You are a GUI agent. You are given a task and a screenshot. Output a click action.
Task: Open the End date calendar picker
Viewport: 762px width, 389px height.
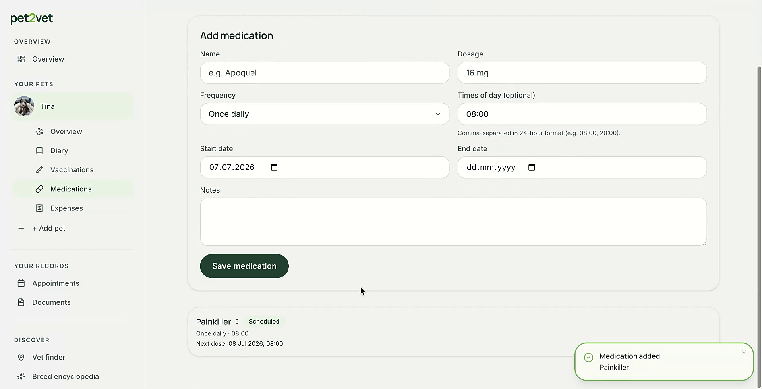(532, 167)
